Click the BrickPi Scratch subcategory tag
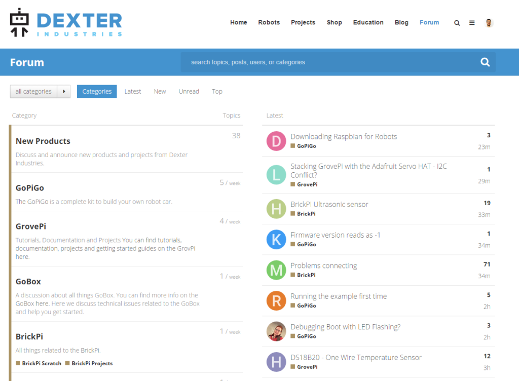 tap(42, 363)
